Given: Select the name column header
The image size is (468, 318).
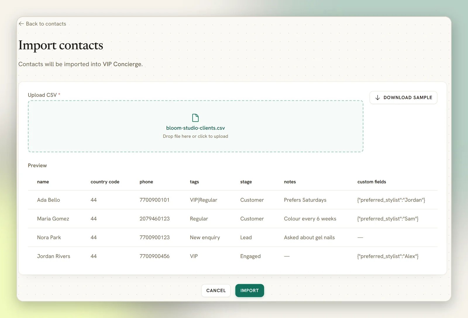Looking at the screenshot, I should click(x=43, y=182).
